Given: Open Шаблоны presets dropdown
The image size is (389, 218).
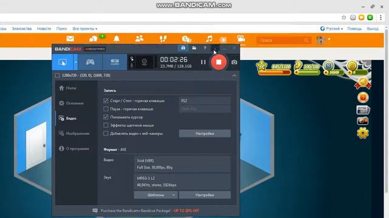Looking at the screenshot, I should (x=156, y=195).
